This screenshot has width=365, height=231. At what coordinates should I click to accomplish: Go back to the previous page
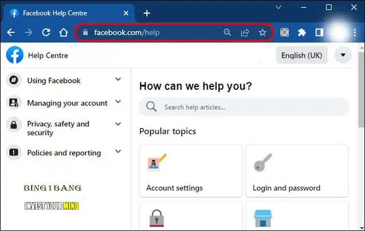[x=11, y=32]
